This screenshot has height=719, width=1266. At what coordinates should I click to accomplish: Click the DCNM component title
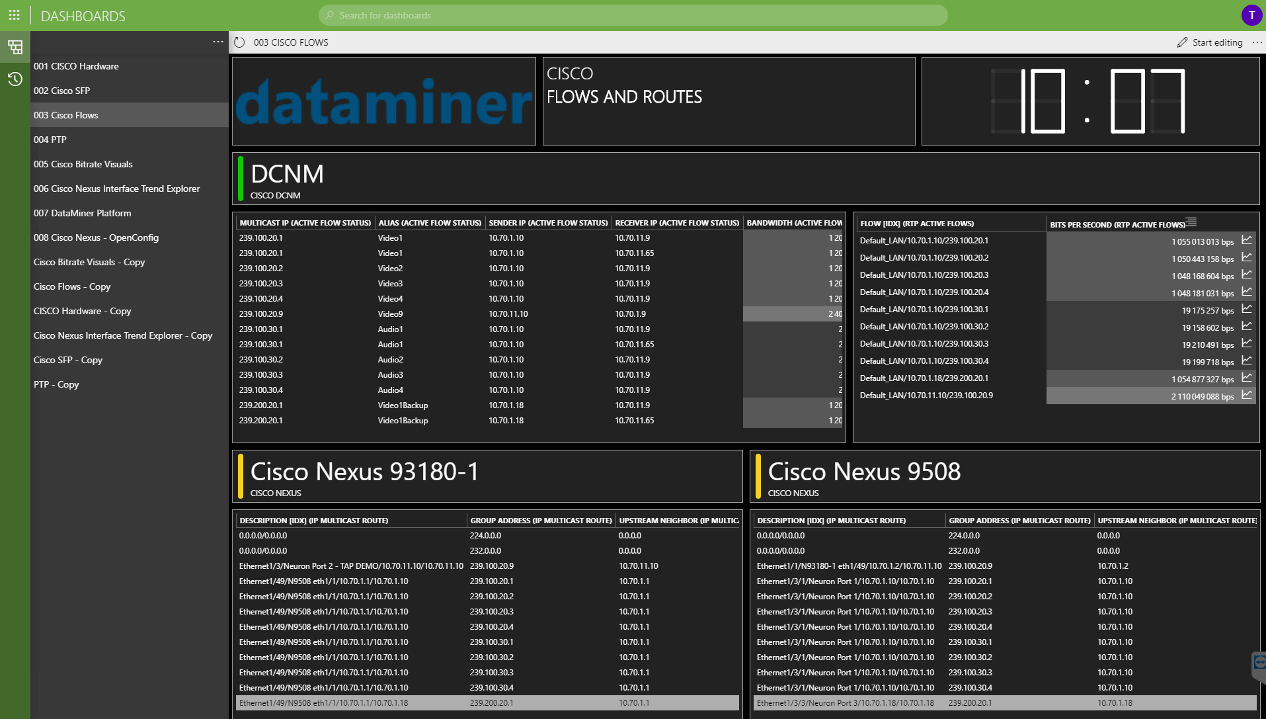click(x=287, y=174)
